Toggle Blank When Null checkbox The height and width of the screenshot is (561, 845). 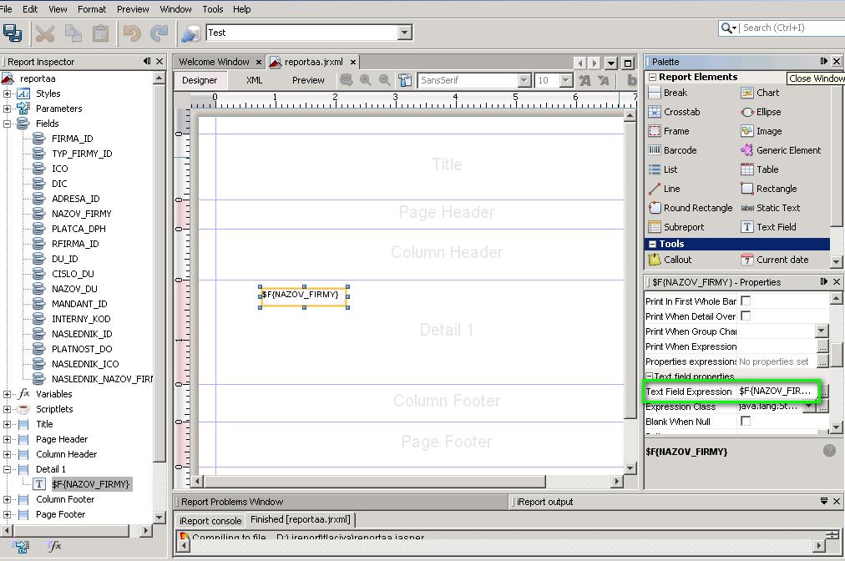click(746, 422)
